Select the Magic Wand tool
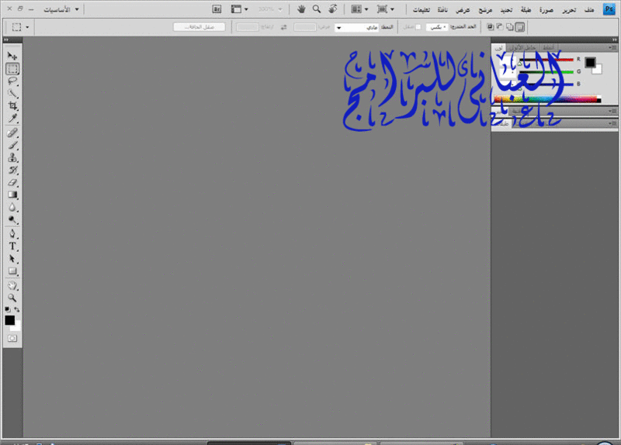Screen dimensions: 621x445 pyautogui.click(x=12, y=94)
